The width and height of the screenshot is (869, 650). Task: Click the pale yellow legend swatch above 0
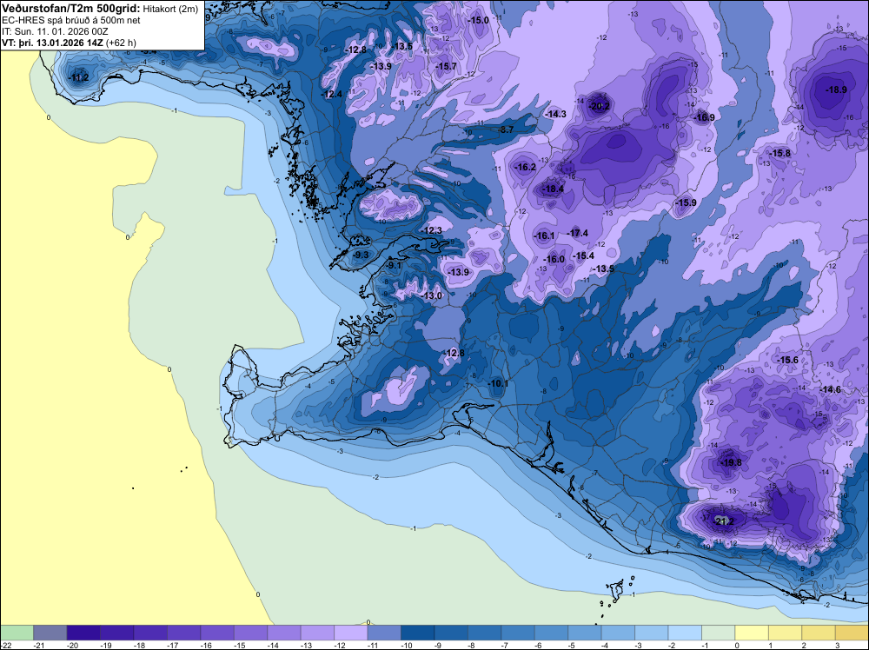click(x=751, y=633)
